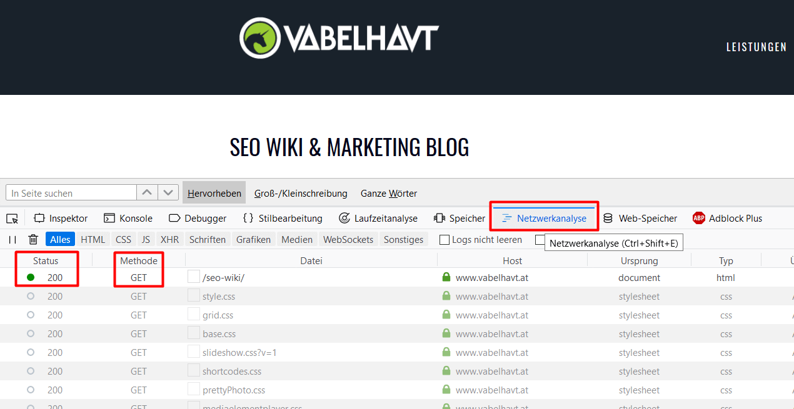Go to next search match arrow
794x409 pixels.
click(x=168, y=193)
